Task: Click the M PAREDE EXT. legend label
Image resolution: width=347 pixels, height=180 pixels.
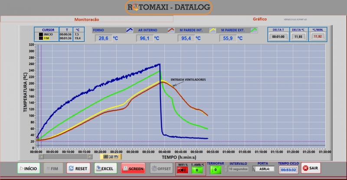Action: 233,30
